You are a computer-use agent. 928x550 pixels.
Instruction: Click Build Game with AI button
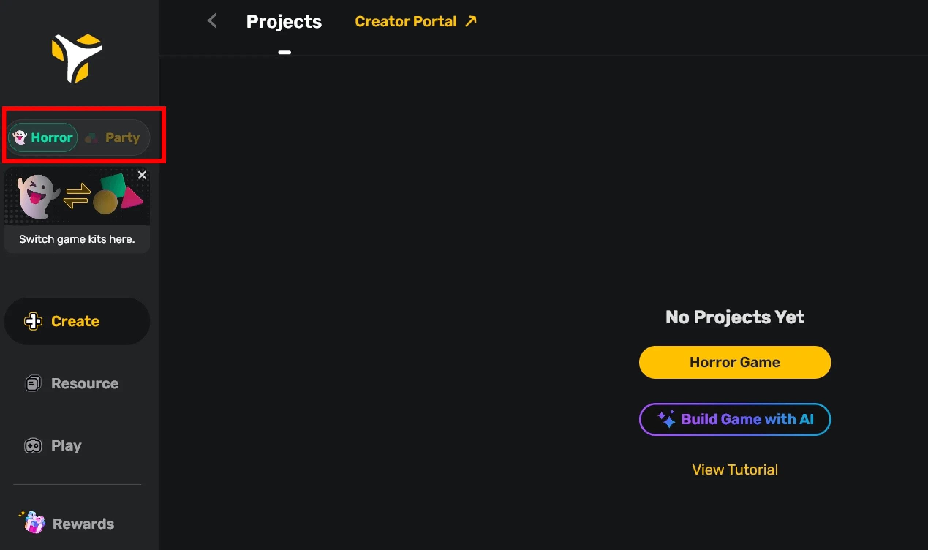point(735,419)
